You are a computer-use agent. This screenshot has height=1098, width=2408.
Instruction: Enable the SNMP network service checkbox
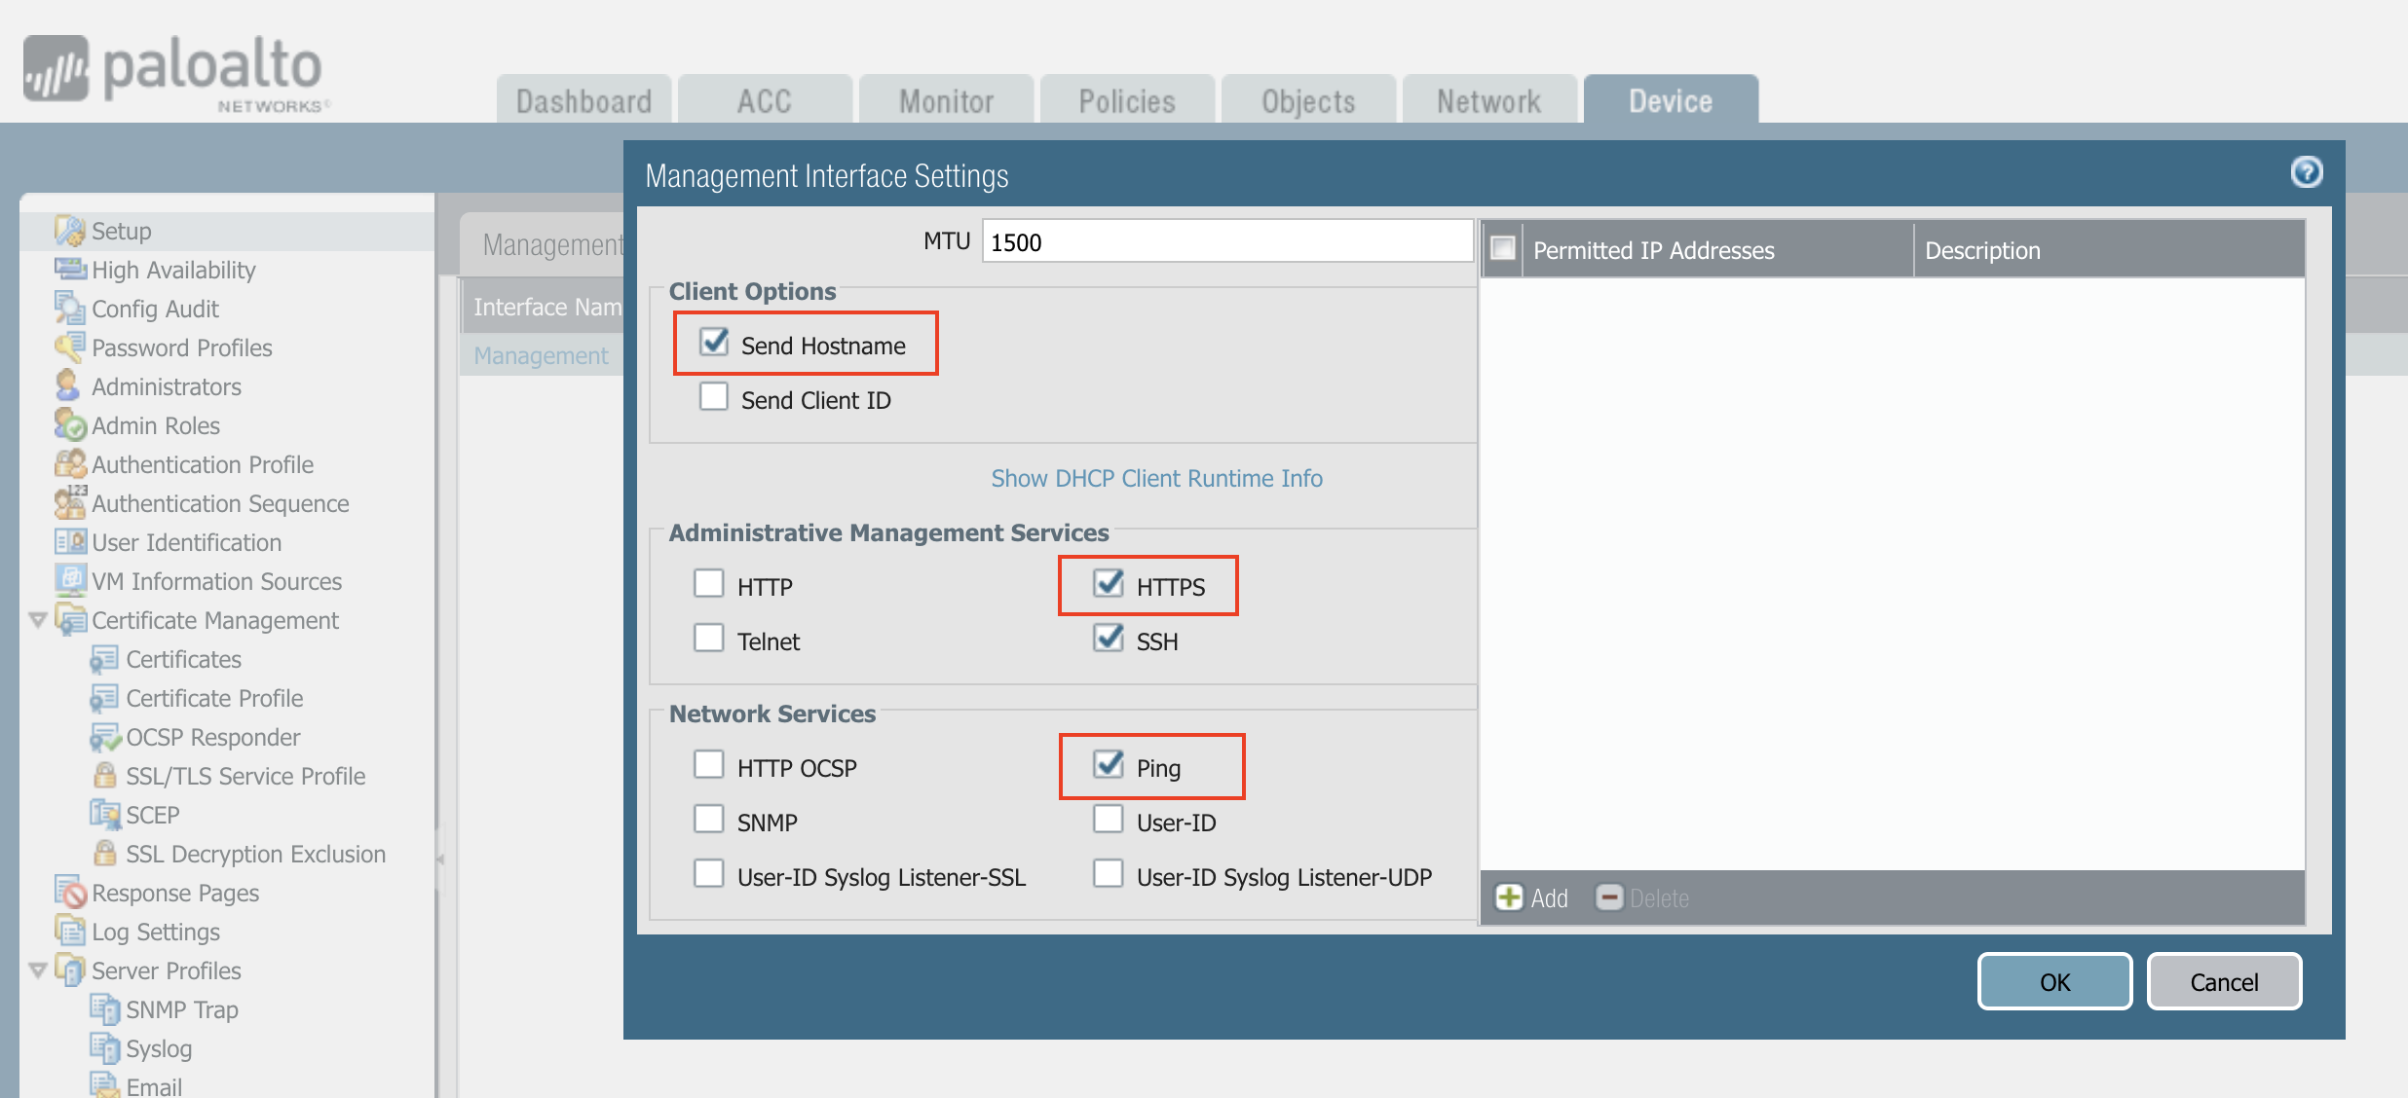click(709, 820)
